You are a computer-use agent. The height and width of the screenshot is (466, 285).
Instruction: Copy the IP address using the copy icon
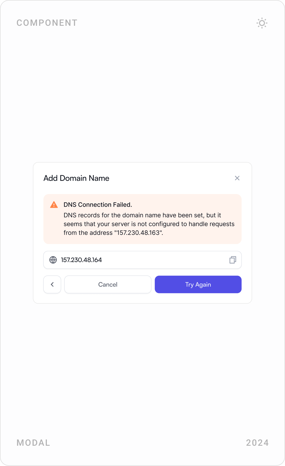(x=232, y=260)
